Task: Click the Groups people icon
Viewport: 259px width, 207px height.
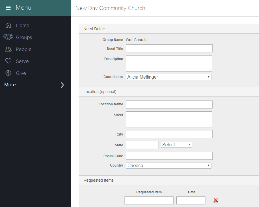Action: [8, 37]
